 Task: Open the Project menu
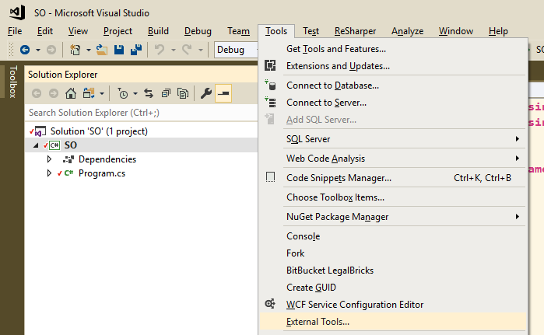[118, 31]
